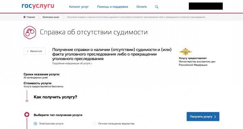This screenshot has height=129, width=243.
Task: Click the Как получить услугу? heading
Action: (55, 97)
